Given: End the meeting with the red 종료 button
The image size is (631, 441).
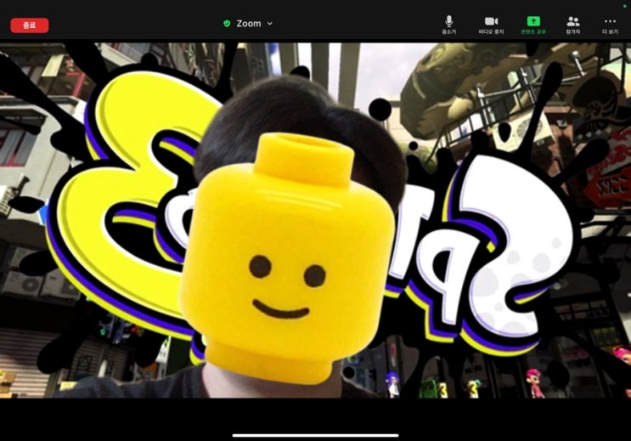Looking at the screenshot, I should click(30, 25).
